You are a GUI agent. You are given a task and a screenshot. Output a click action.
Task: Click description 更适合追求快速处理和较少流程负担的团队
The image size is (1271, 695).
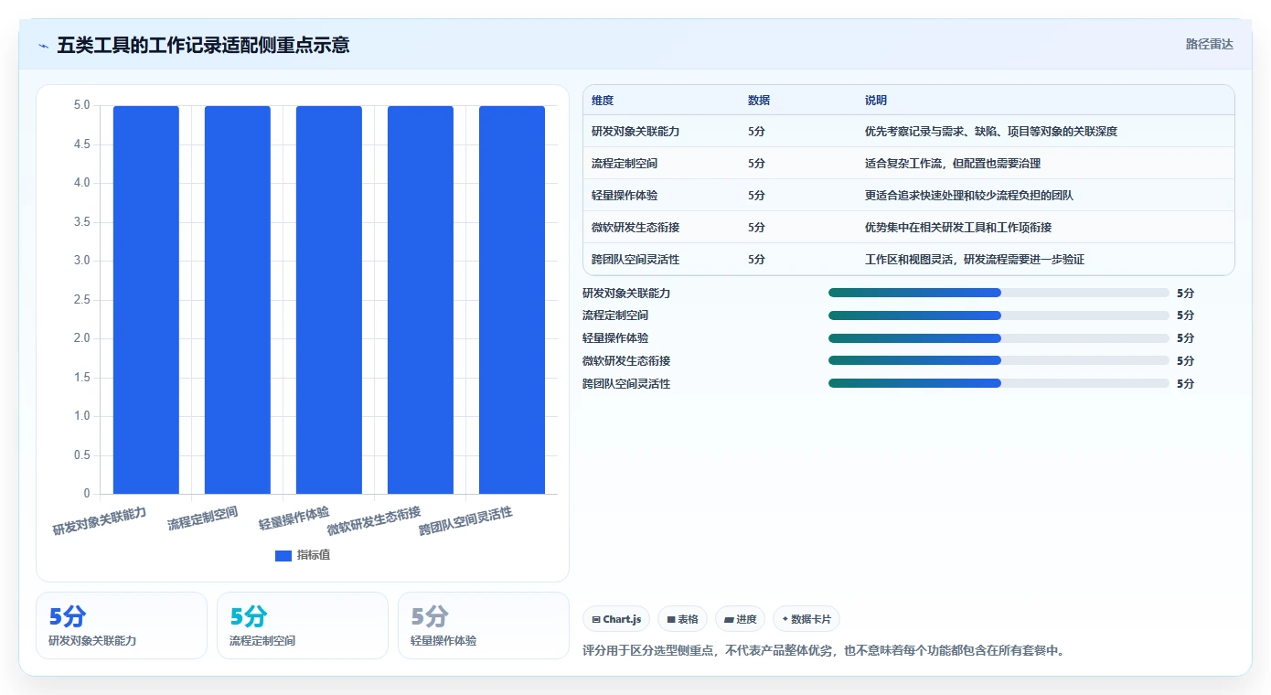coord(969,196)
